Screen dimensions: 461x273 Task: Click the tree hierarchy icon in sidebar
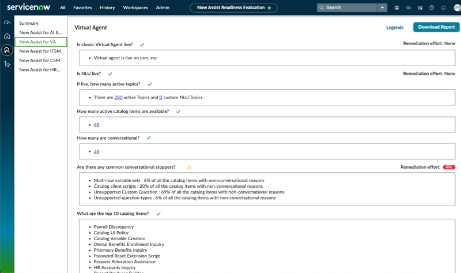pyautogui.click(x=7, y=64)
